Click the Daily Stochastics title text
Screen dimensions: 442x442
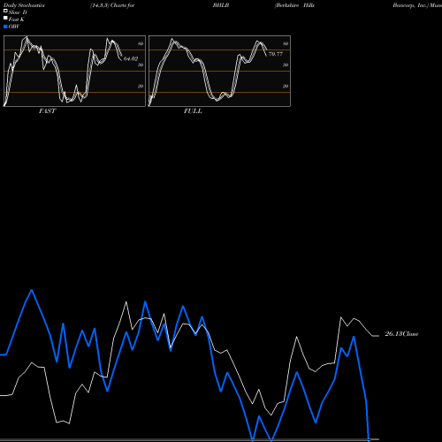(24, 5)
